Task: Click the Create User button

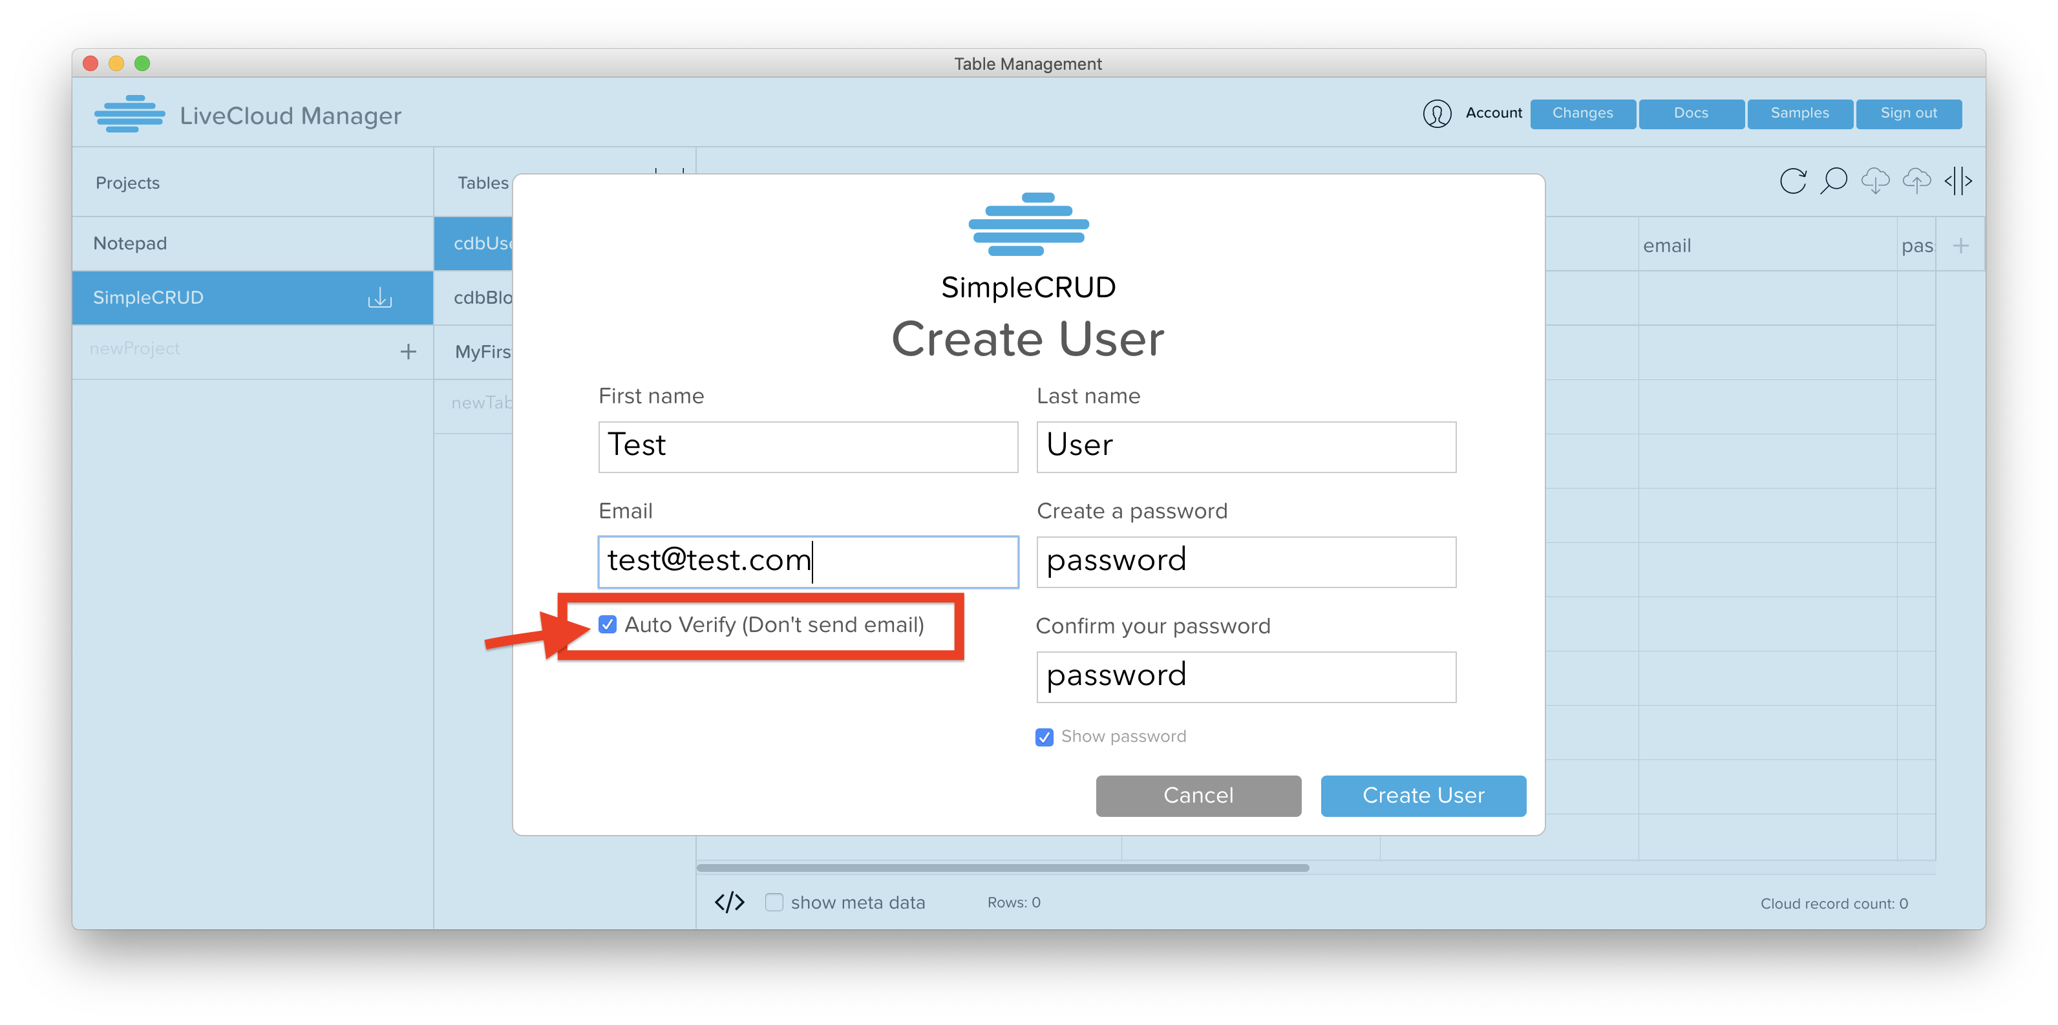Action: click(x=1424, y=796)
